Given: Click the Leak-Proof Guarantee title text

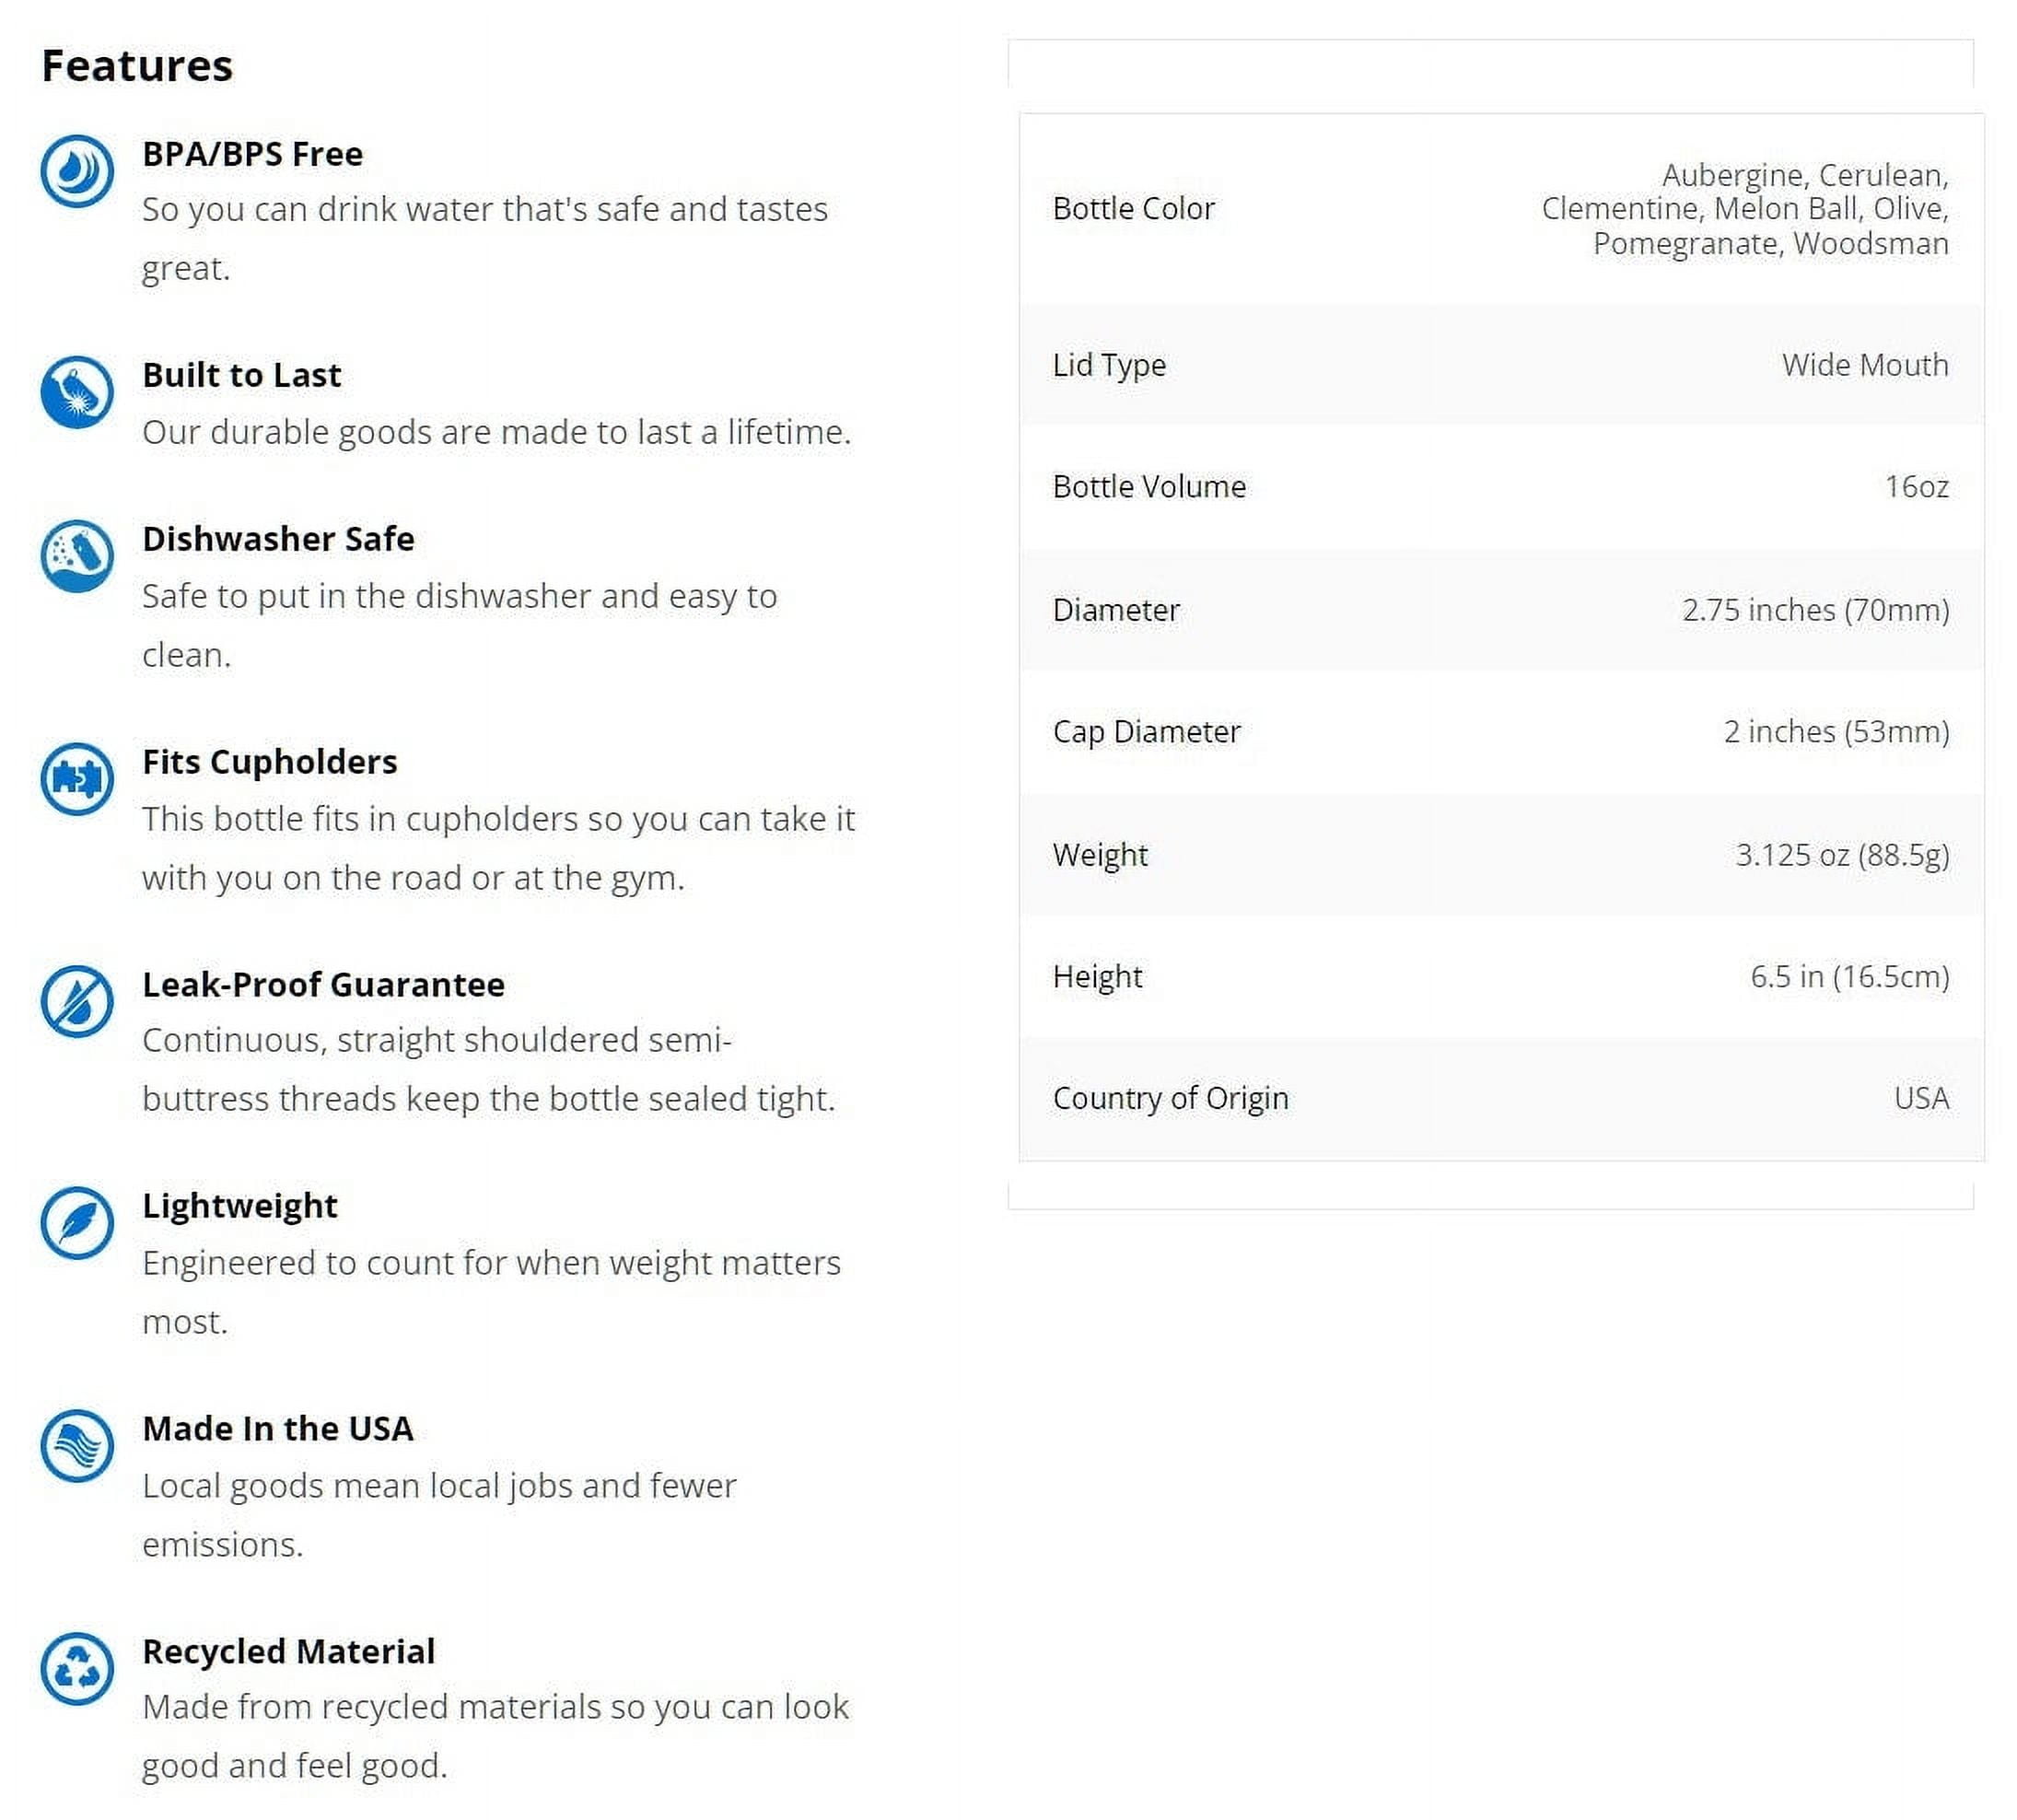Looking at the screenshot, I should click(323, 985).
